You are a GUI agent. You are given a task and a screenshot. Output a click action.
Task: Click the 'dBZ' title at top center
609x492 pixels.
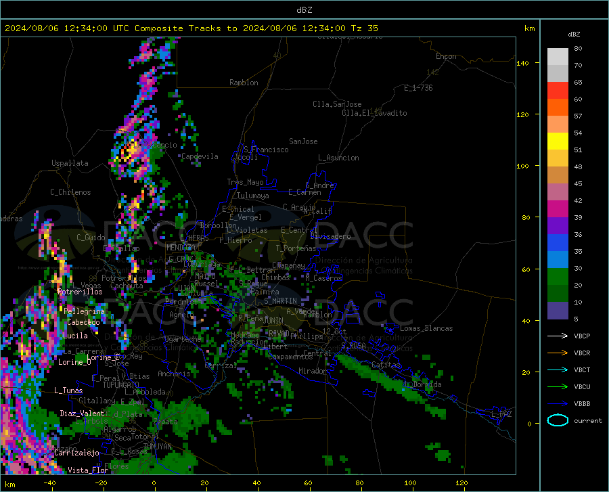pos(304,10)
